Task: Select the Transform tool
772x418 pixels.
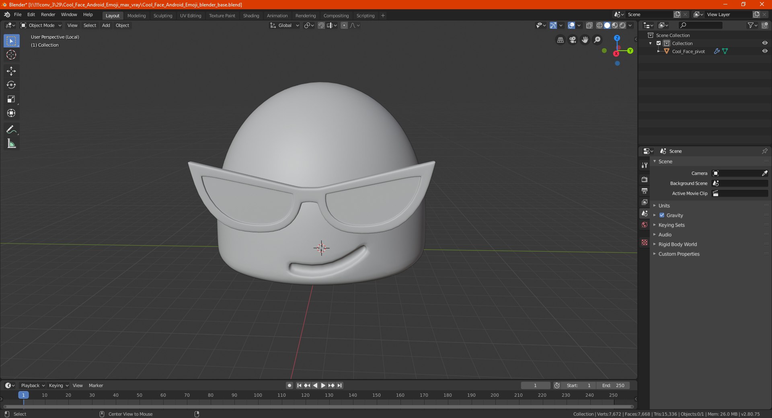Action: (x=11, y=113)
